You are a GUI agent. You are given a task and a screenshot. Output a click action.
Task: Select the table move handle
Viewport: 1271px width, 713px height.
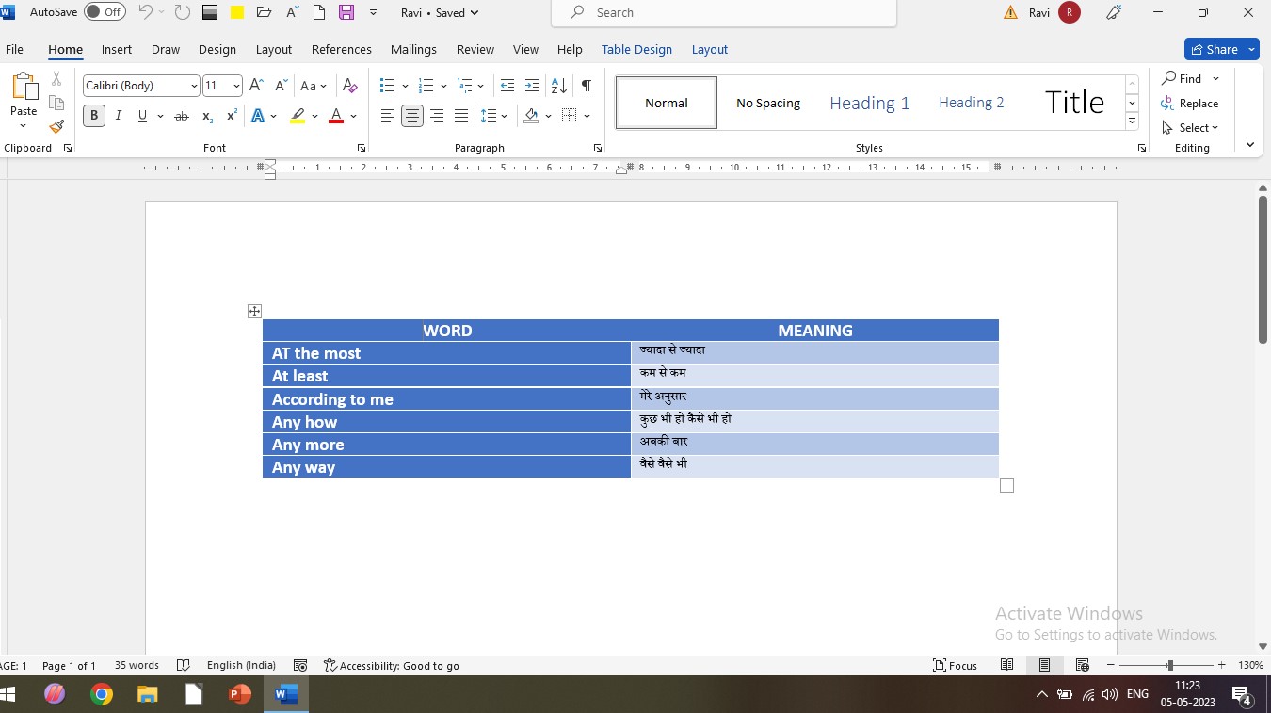254,311
